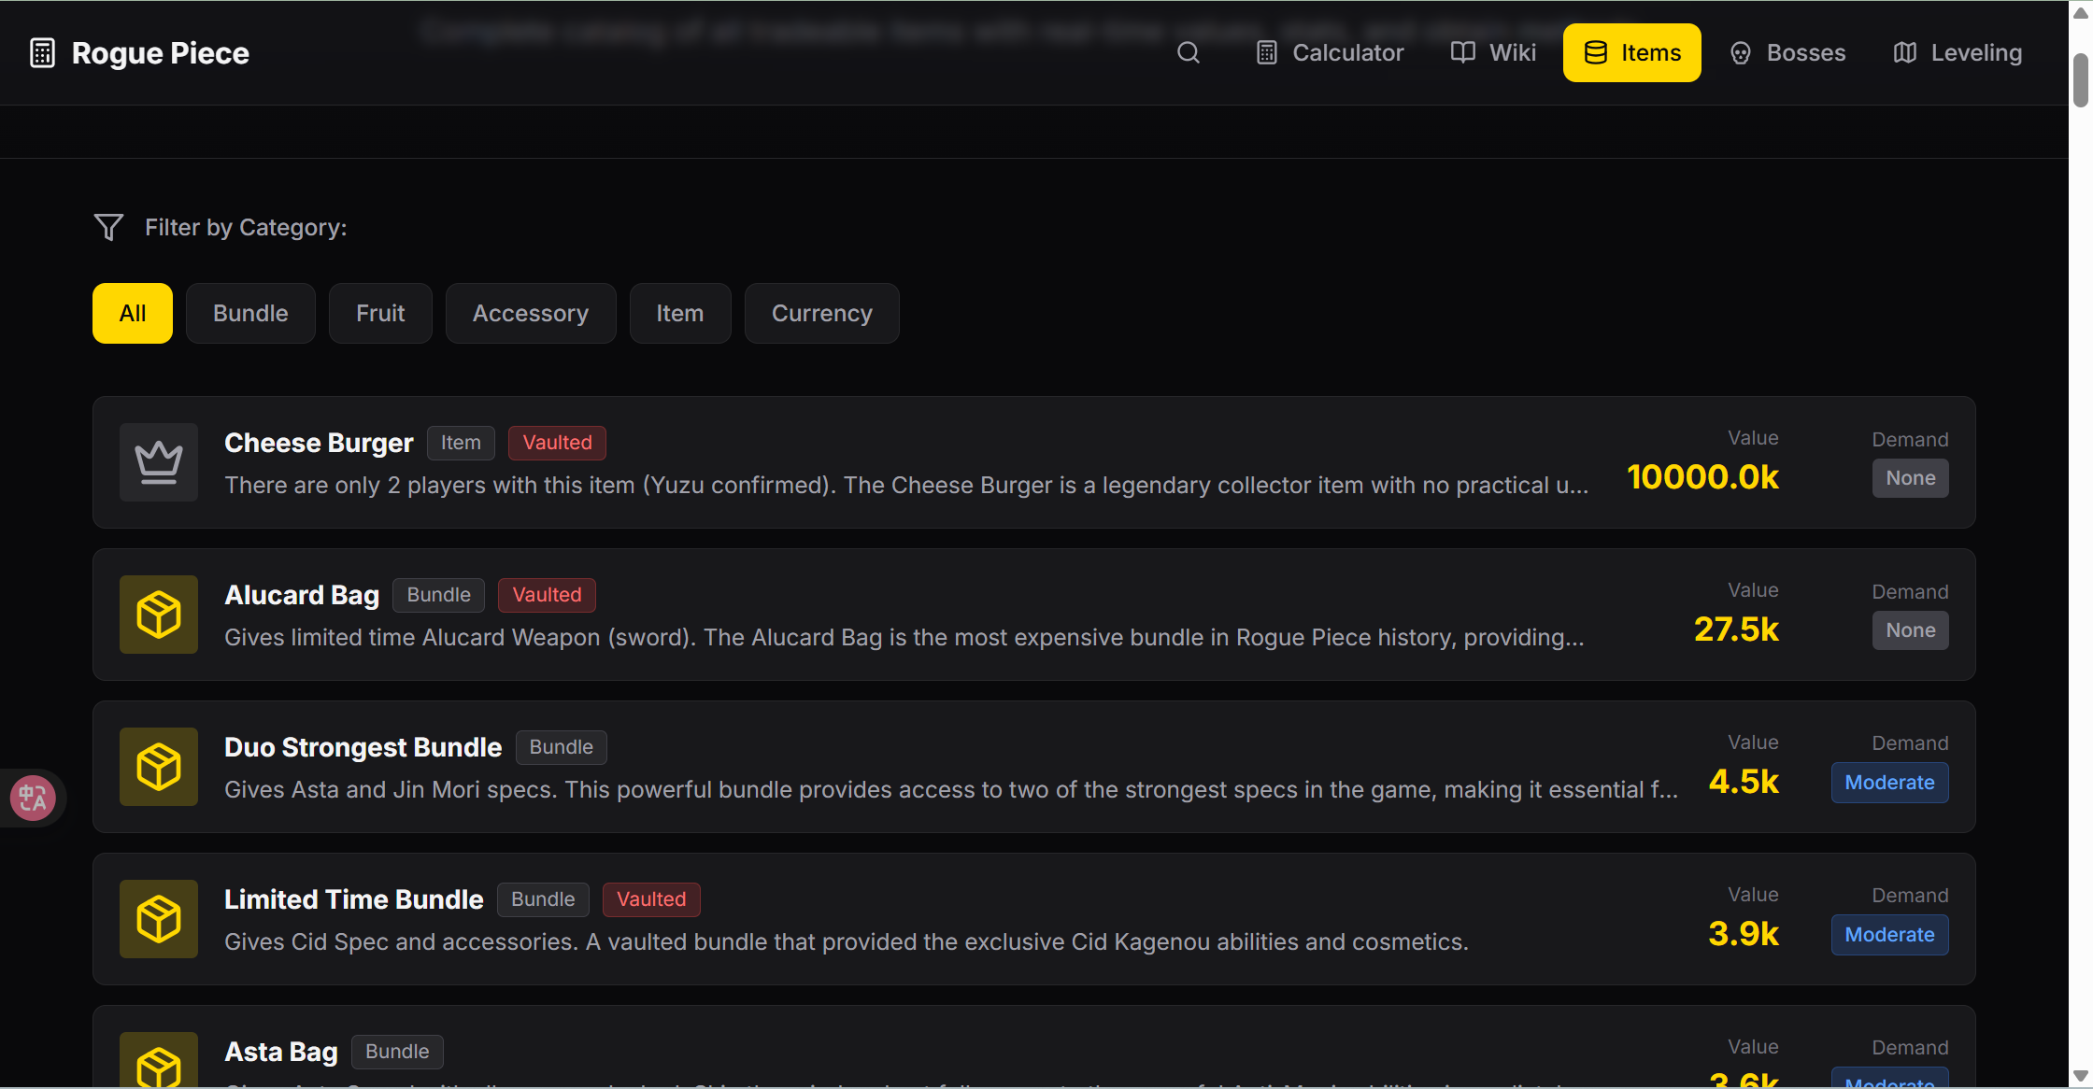Enable the Bundle category filter
Screen dimensions: 2093x1089
pyautogui.click(x=249, y=313)
